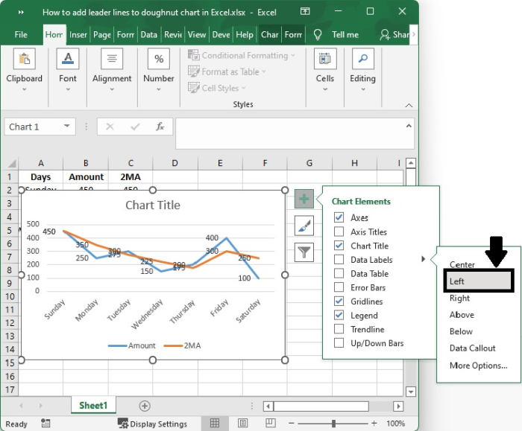522x431 pixels.
Task: Open the Clipboard paste icon
Action: (x=25, y=59)
